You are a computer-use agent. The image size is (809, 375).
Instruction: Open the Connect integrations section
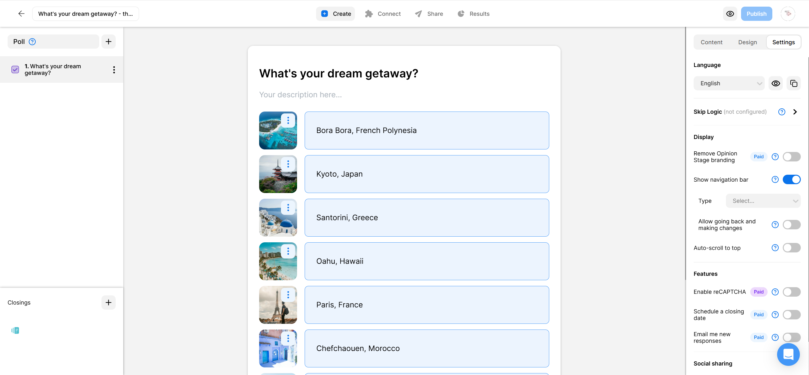(x=383, y=14)
